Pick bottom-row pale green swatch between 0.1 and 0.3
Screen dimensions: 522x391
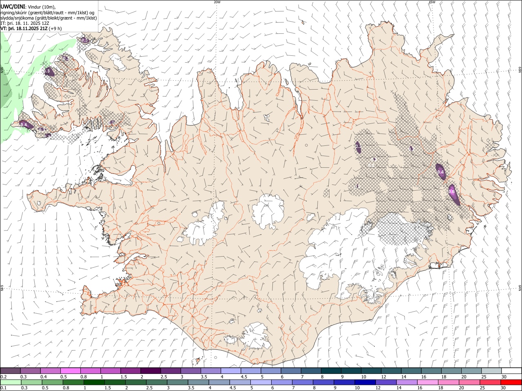pyautogui.click(x=11, y=382)
